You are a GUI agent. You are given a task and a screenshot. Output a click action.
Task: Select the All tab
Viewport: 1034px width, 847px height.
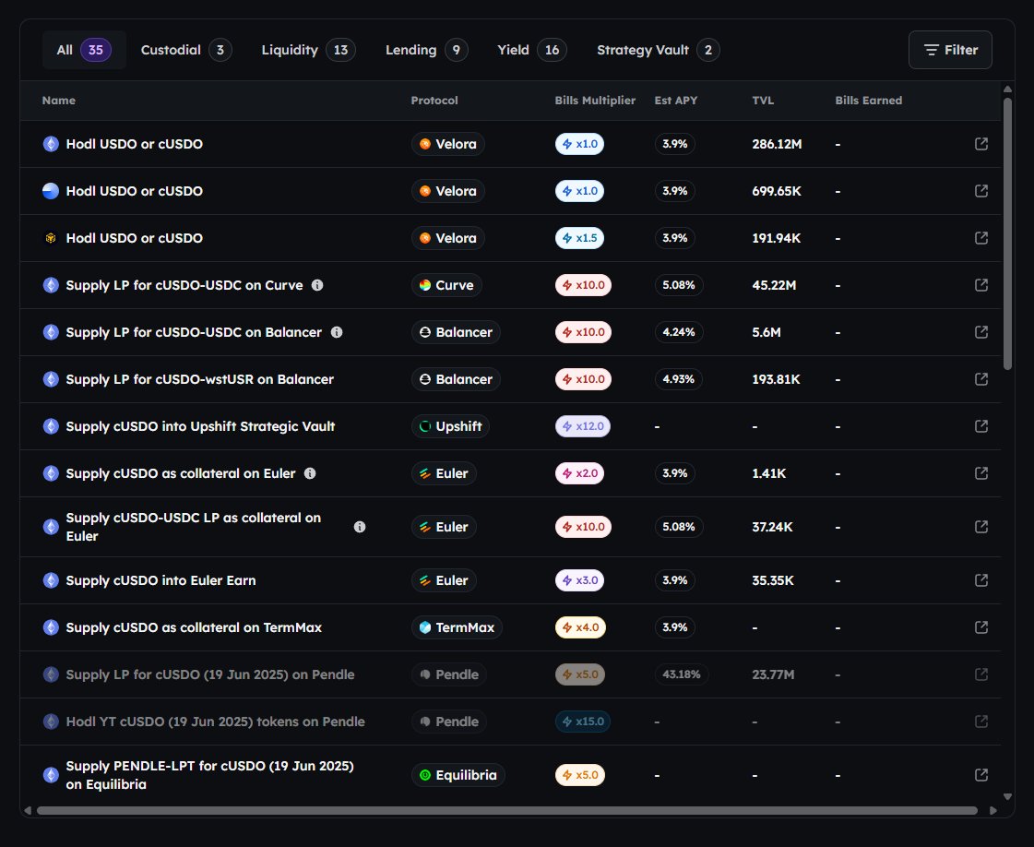point(84,50)
